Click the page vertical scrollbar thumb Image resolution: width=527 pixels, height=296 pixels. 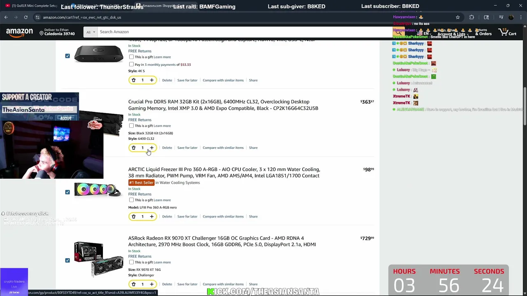coord(525,106)
